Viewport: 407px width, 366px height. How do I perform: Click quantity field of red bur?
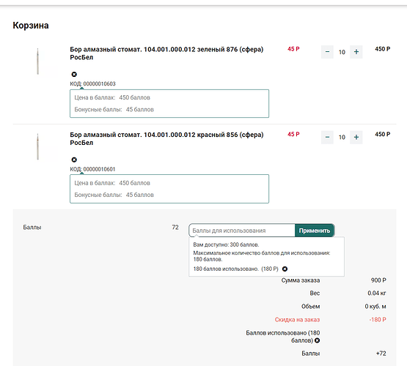click(x=342, y=138)
